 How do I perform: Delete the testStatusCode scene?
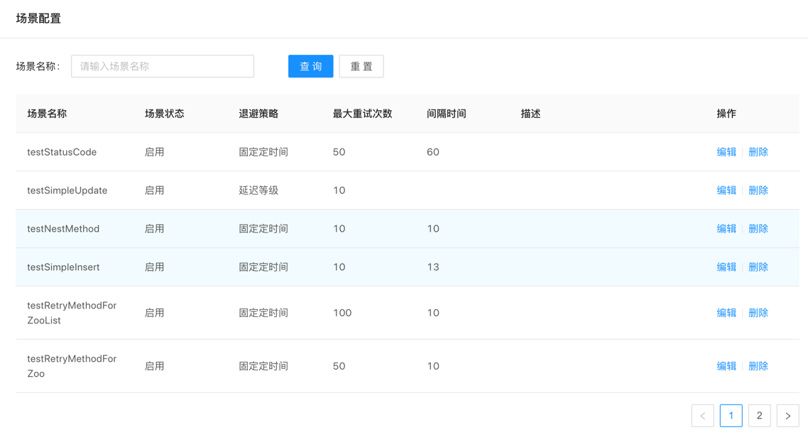click(758, 152)
